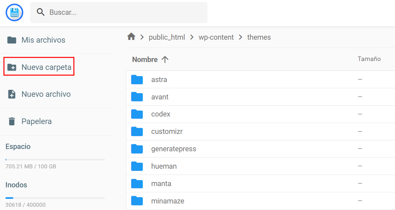Click the floppy disk app logo icon

click(x=14, y=12)
